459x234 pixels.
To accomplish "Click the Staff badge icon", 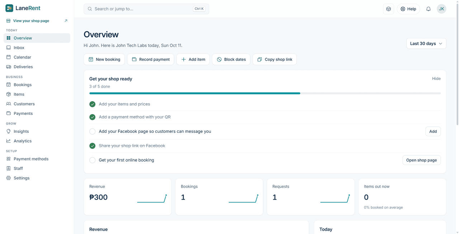I will pyautogui.click(x=9, y=168).
